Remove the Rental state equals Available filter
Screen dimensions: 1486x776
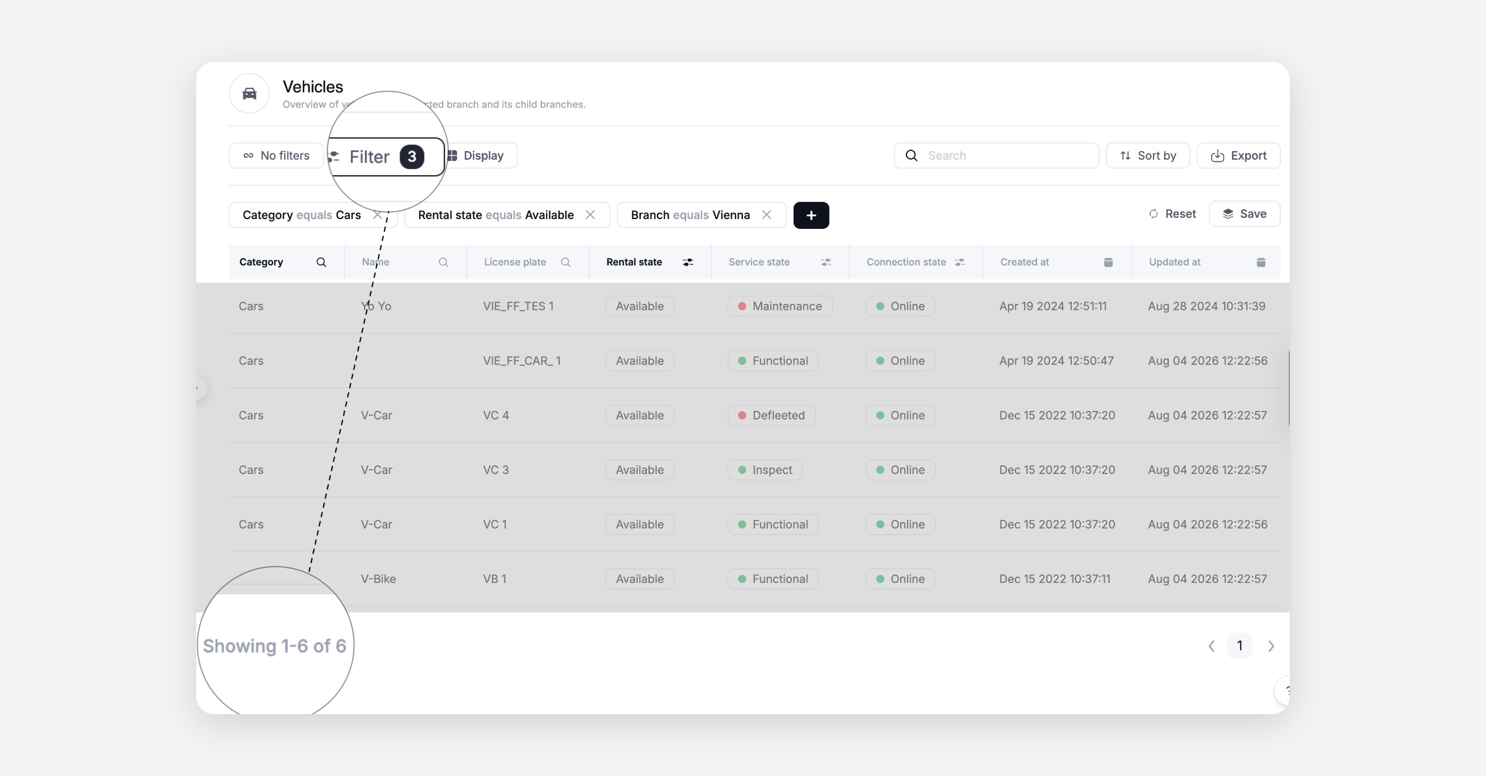tap(590, 215)
